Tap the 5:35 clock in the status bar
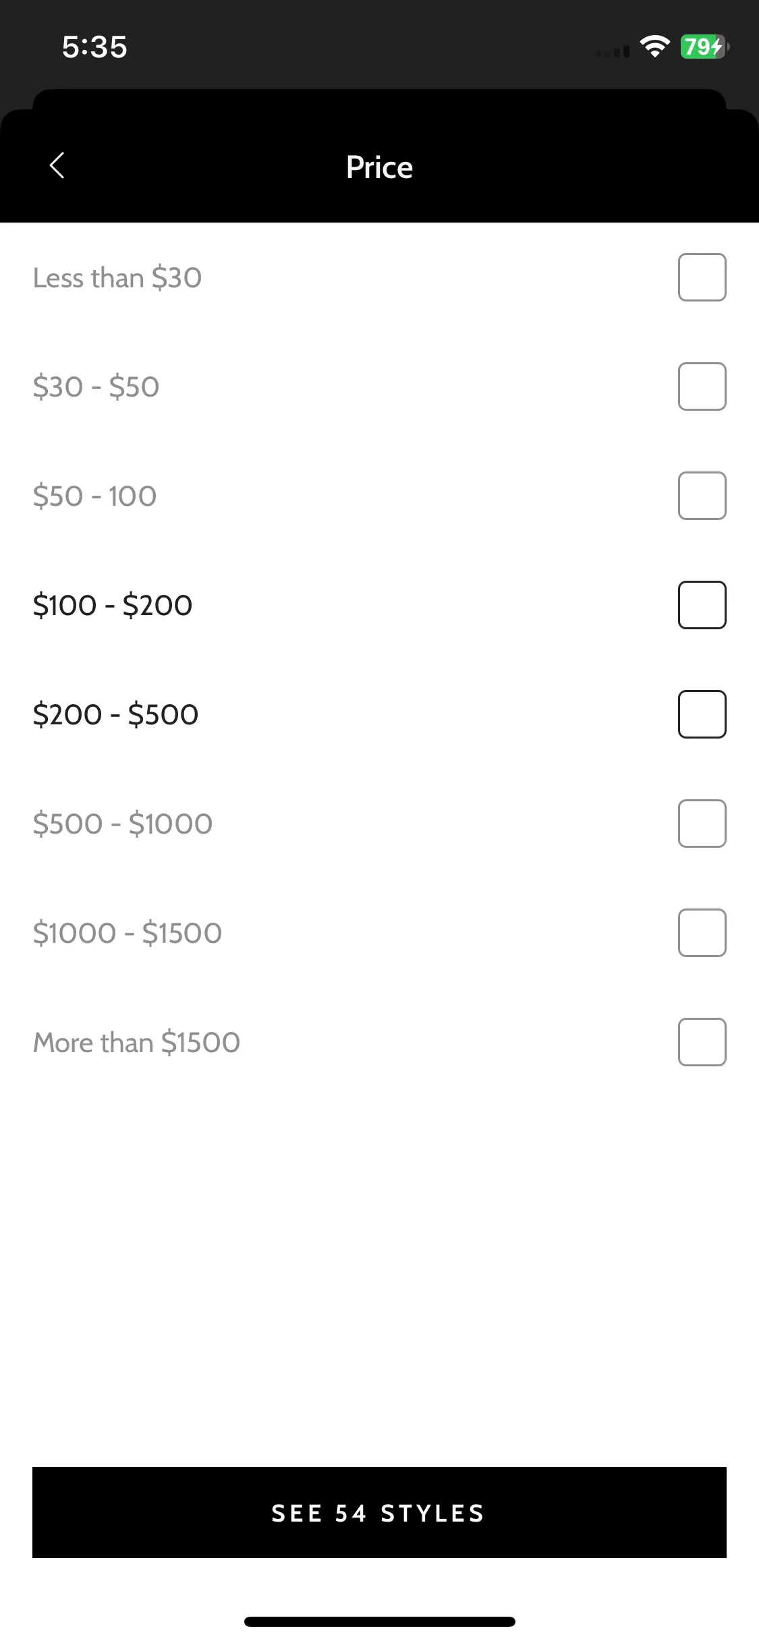Screen dimensions: 759x1643 (94, 47)
